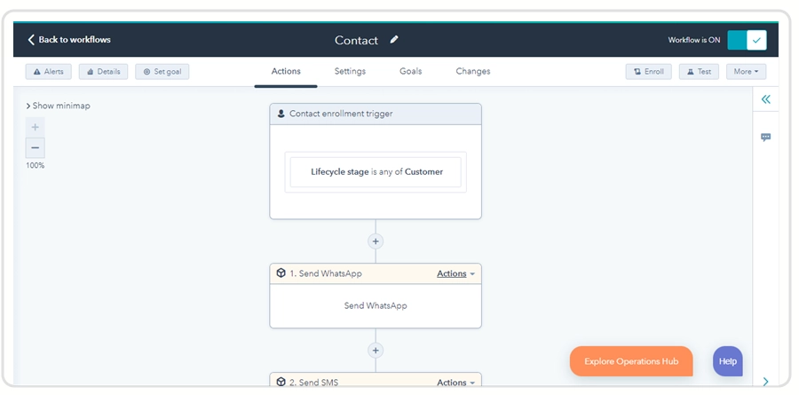
Task: Open the Alerts button
Action: click(x=49, y=71)
